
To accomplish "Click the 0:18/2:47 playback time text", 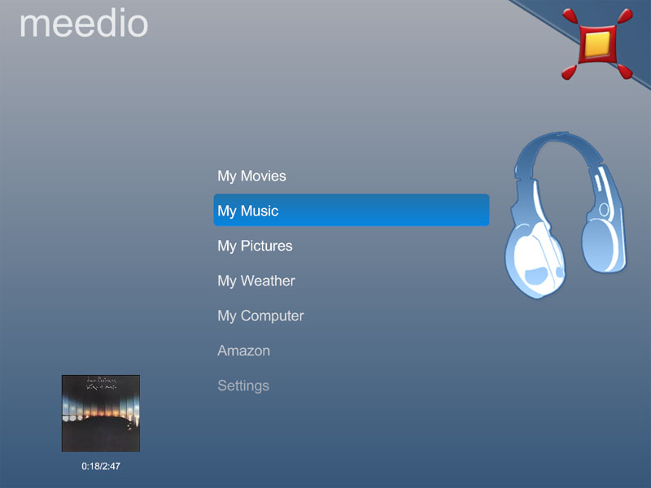I will click(x=101, y=466).
